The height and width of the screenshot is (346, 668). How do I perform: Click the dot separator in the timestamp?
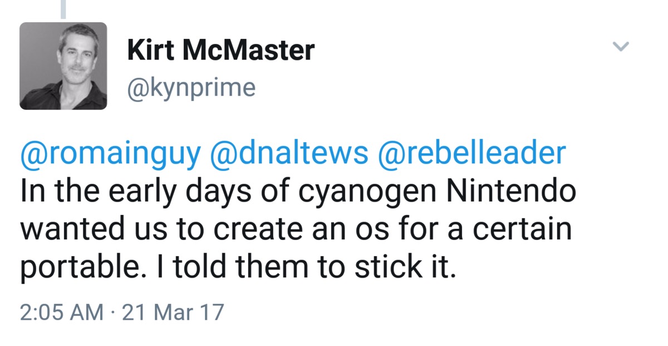[113, 312]
